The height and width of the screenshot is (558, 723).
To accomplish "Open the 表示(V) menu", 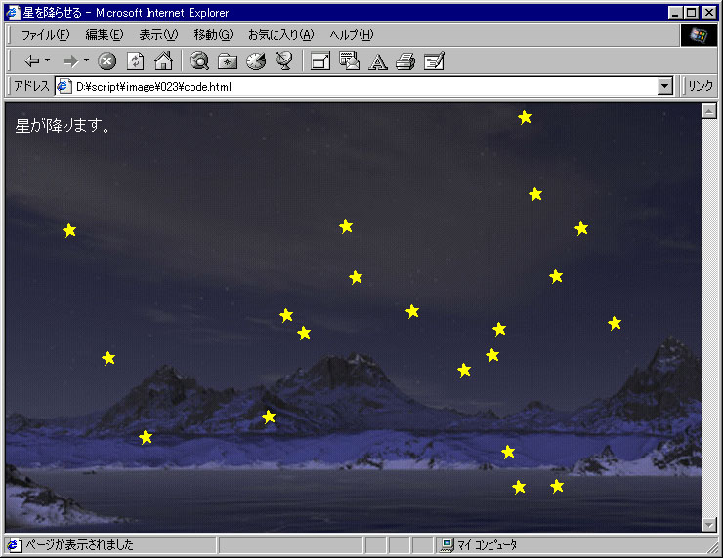I will click(158, 35).
